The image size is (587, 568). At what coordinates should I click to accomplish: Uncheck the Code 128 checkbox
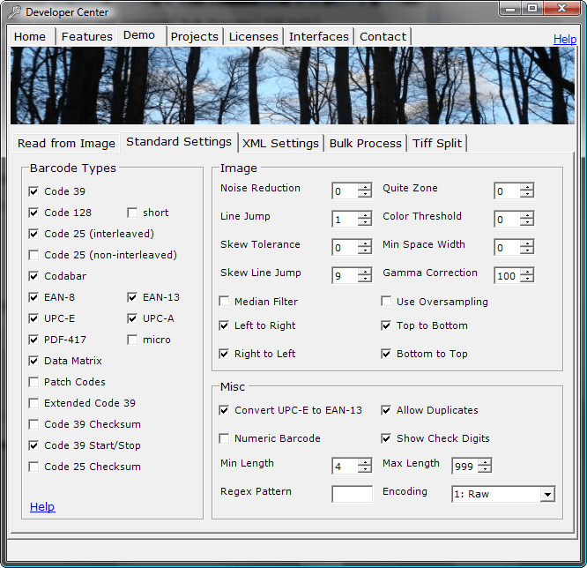tap(33, 213)
